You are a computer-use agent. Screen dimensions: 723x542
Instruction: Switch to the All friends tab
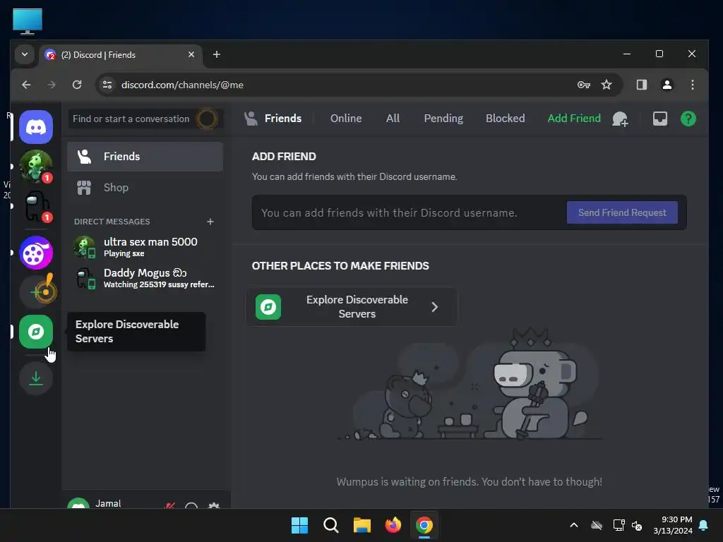point(393,119)
